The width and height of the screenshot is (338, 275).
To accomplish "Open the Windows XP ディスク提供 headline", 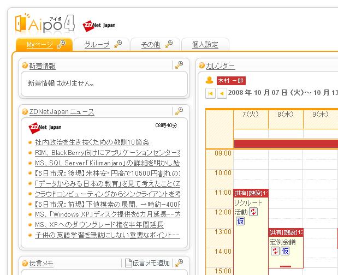I will 108,214.
